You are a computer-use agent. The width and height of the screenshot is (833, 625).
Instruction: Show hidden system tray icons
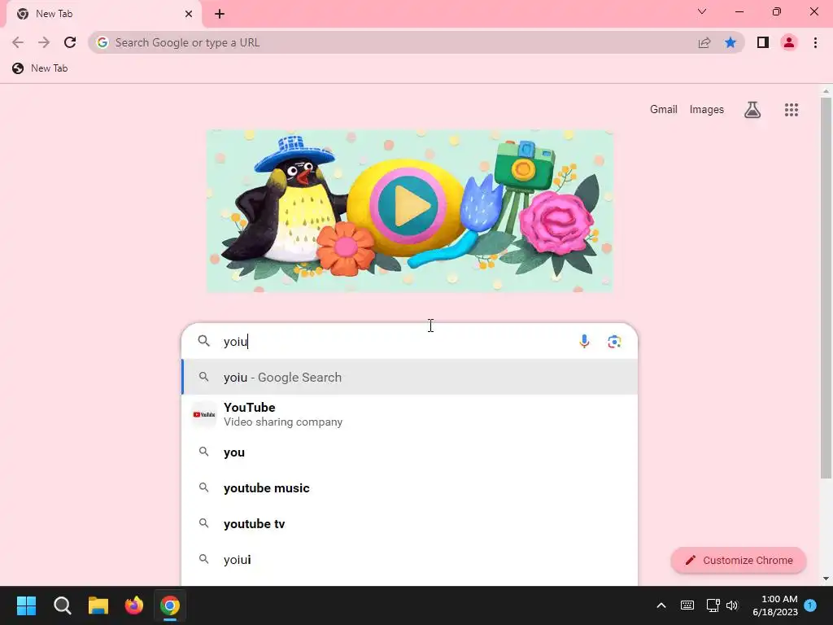click(x=661, y=605)
